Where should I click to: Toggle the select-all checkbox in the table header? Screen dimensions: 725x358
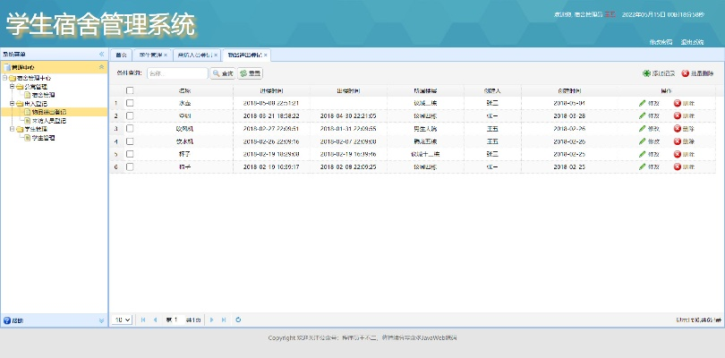click(130, 90)
